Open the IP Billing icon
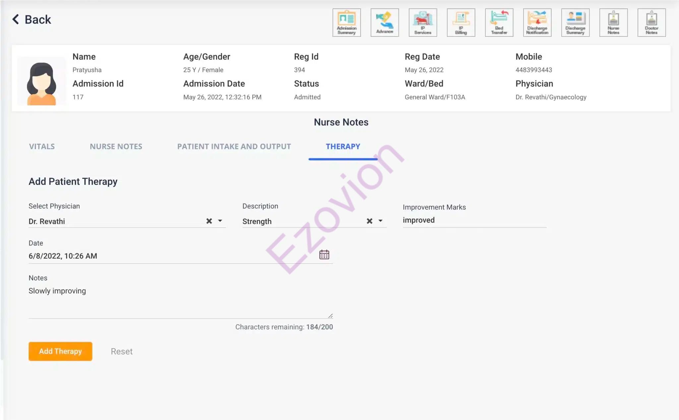The height and width of the screenshot is (420, 679). (x=461, y=23)
